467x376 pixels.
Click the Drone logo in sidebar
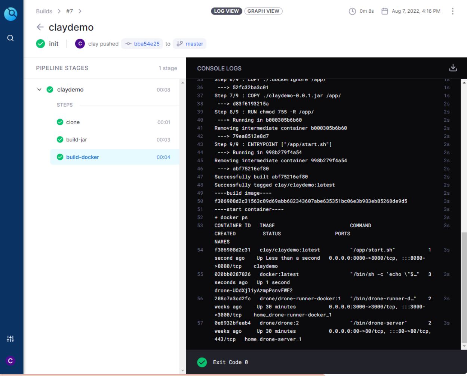[11, 14]
